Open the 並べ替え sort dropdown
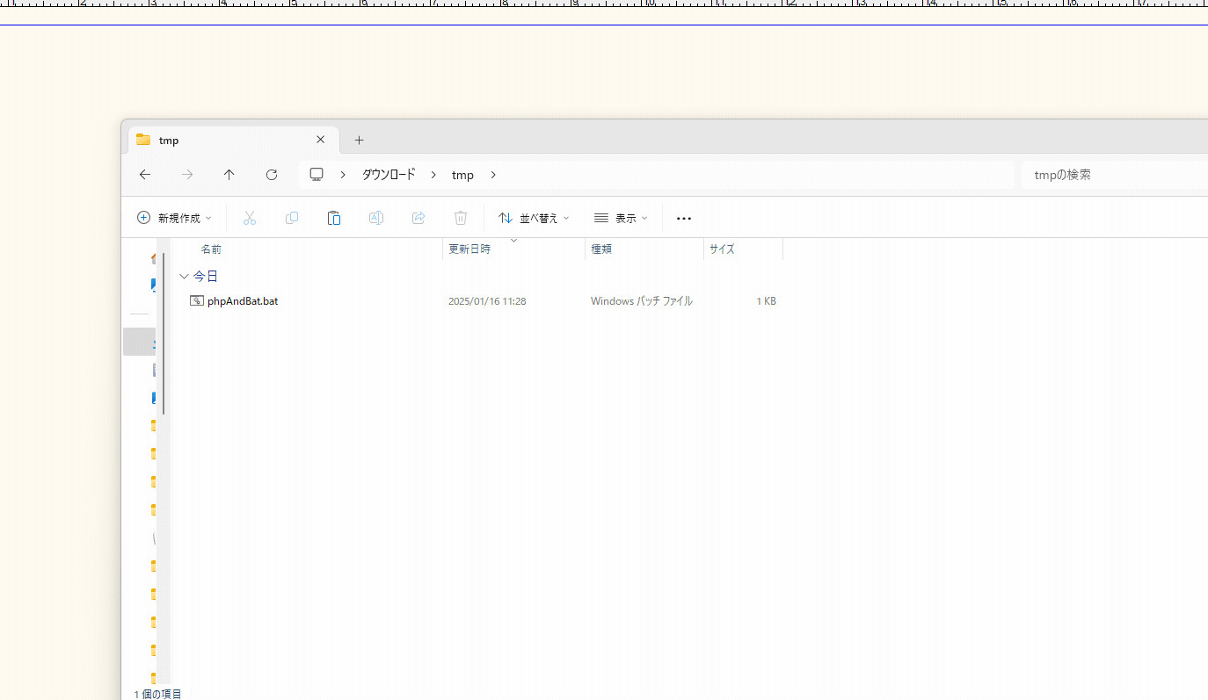 click(534, 218)
